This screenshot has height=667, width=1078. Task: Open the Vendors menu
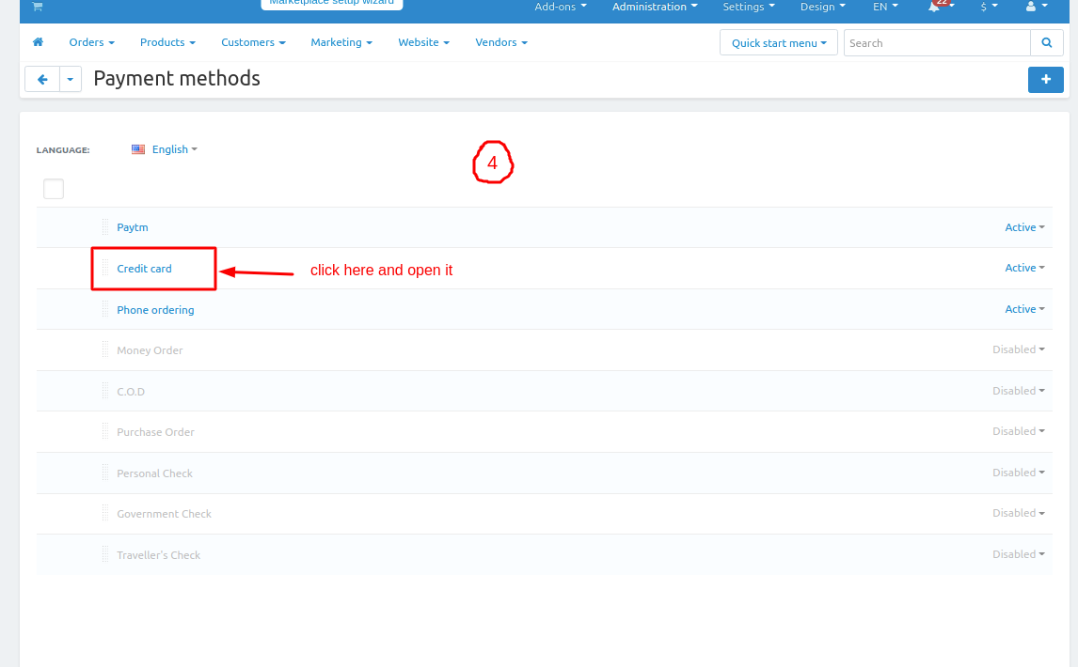point(501,42)
